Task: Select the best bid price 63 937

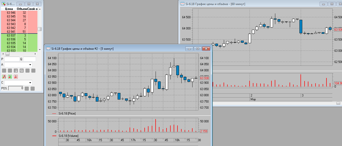Action: 11,36
